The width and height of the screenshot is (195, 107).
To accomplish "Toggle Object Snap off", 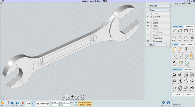I will [x=89, y=104].
